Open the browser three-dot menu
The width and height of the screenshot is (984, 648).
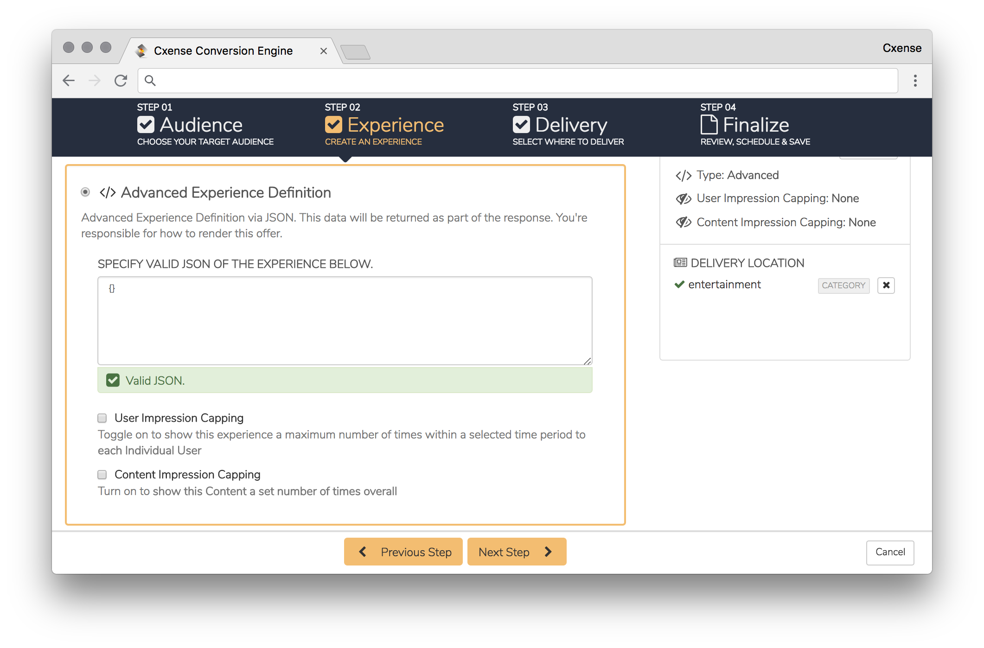[915, 81]
